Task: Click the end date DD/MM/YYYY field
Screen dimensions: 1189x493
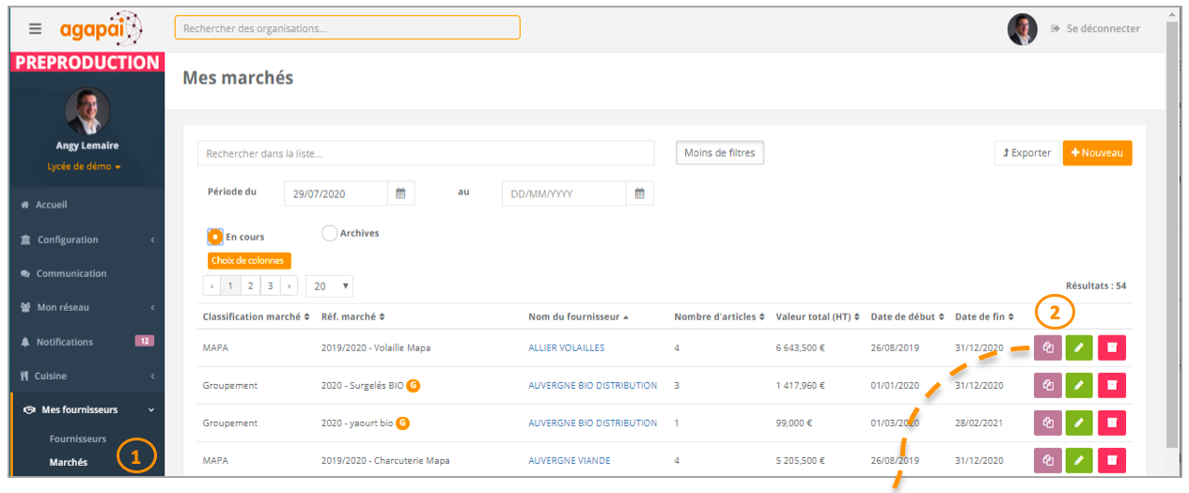Action: click(564, 193)
